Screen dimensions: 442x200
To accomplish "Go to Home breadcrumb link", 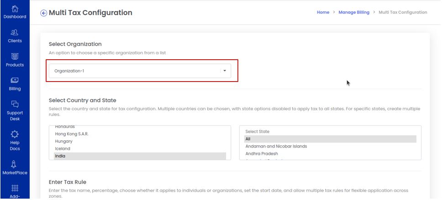I will (323, 12).
